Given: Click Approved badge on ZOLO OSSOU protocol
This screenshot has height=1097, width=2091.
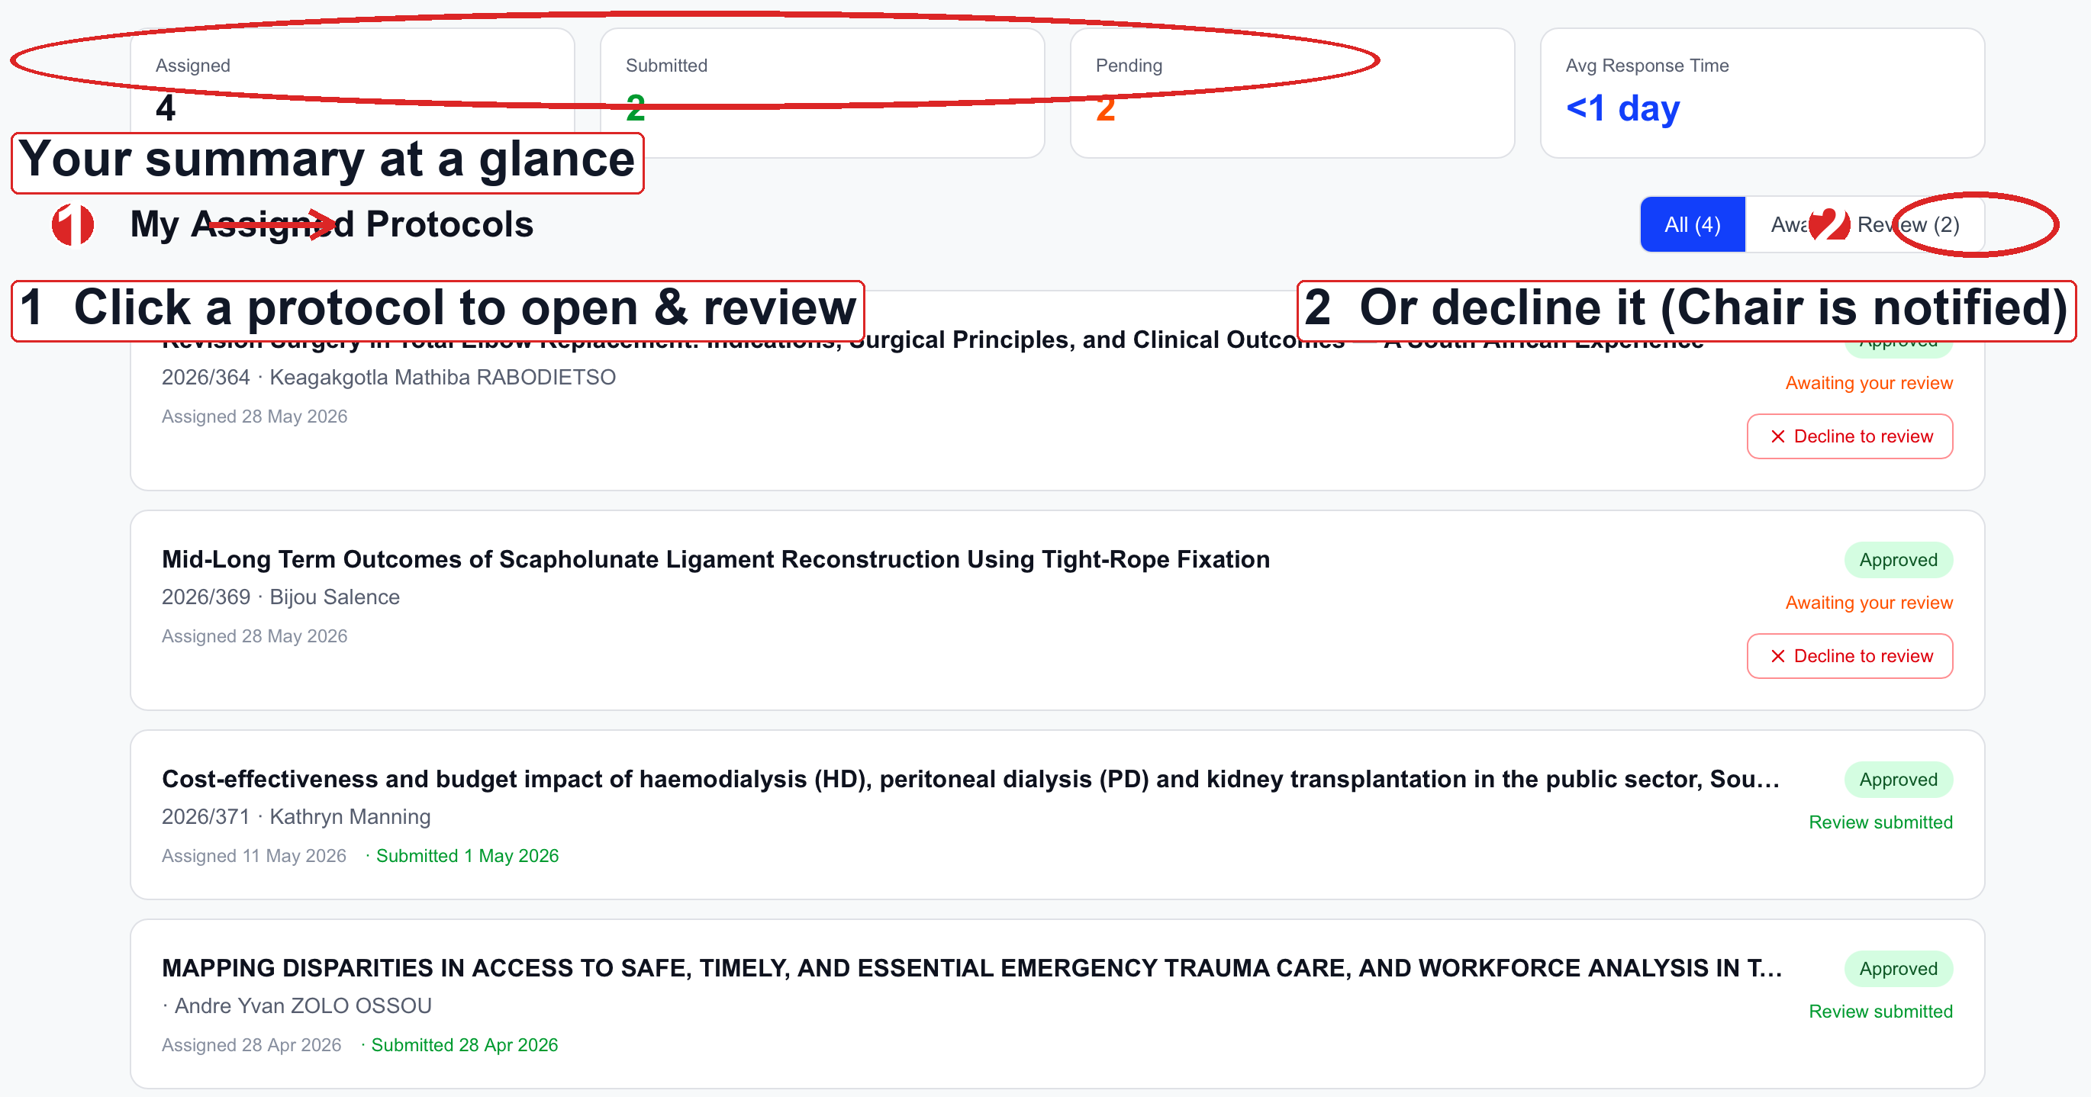Looking at the screenshot, I should click(x=1898, y=969).
